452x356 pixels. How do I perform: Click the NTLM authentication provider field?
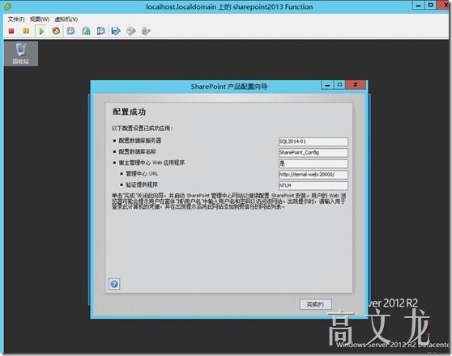(x=313, y=185)
